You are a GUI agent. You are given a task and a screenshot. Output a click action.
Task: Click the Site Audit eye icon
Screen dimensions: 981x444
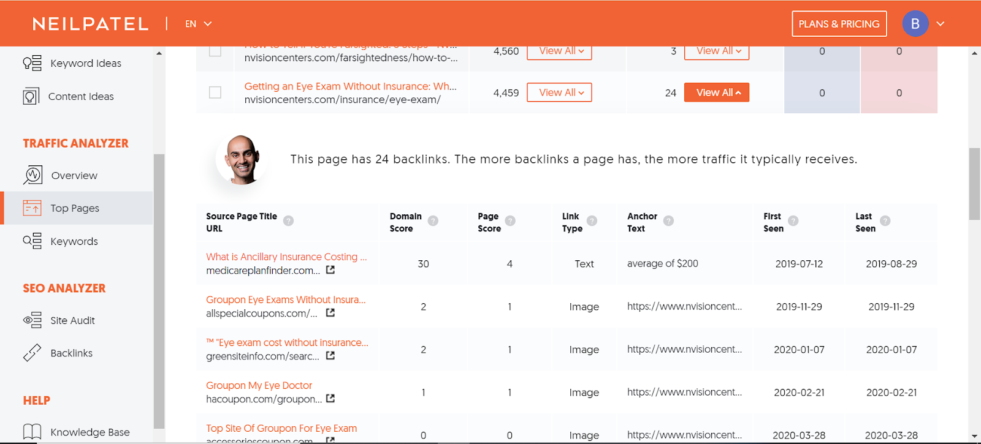coord(32,320)
